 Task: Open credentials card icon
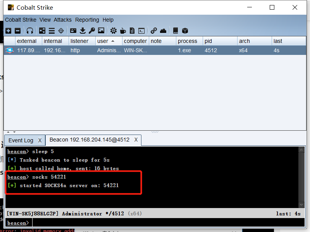73,31
